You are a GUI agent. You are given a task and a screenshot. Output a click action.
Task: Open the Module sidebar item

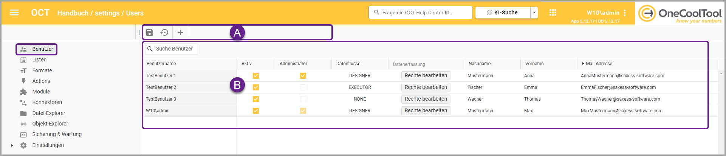click(x=41, y=92)
